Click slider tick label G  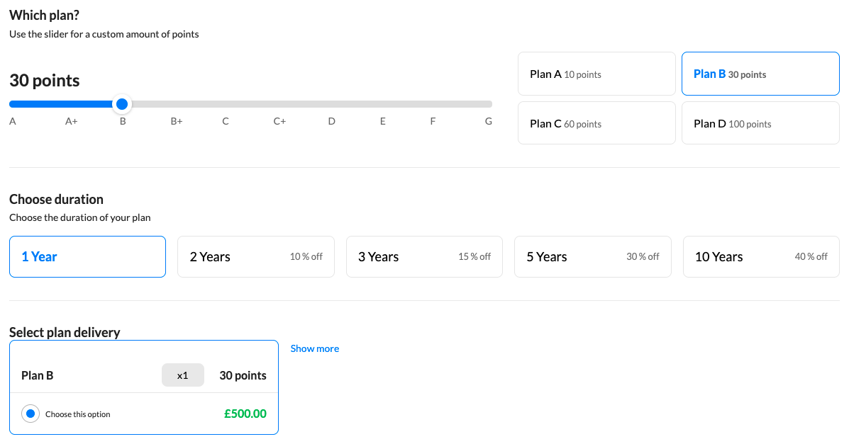pos(489,121)
